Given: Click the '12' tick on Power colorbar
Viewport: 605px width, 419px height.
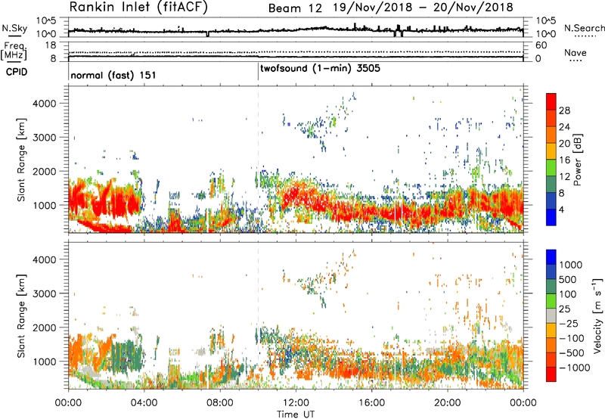Looking at the screenshot, I should point(564,177).
